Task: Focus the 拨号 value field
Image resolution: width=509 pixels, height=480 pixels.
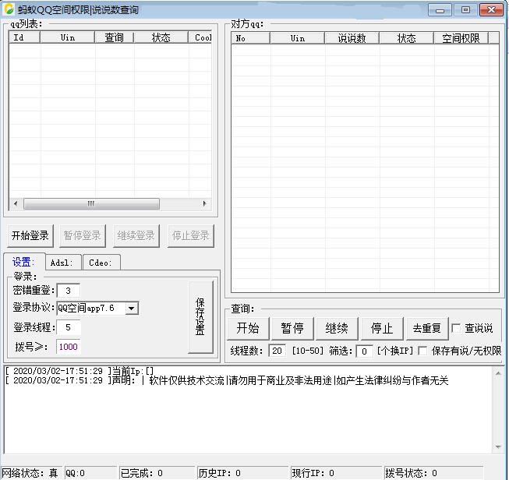Action: pyautogui.click(x=68, y=347)
